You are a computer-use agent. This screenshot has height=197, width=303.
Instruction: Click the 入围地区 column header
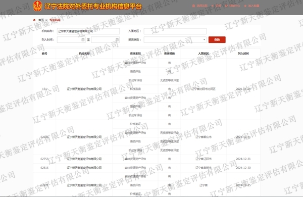click(204, 54)
